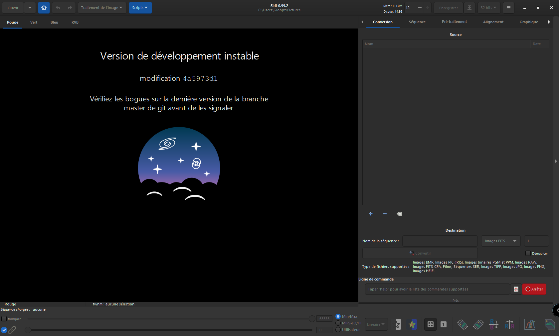Click the command line input field
Screen dimensions: 559x336
coord(437,289)
